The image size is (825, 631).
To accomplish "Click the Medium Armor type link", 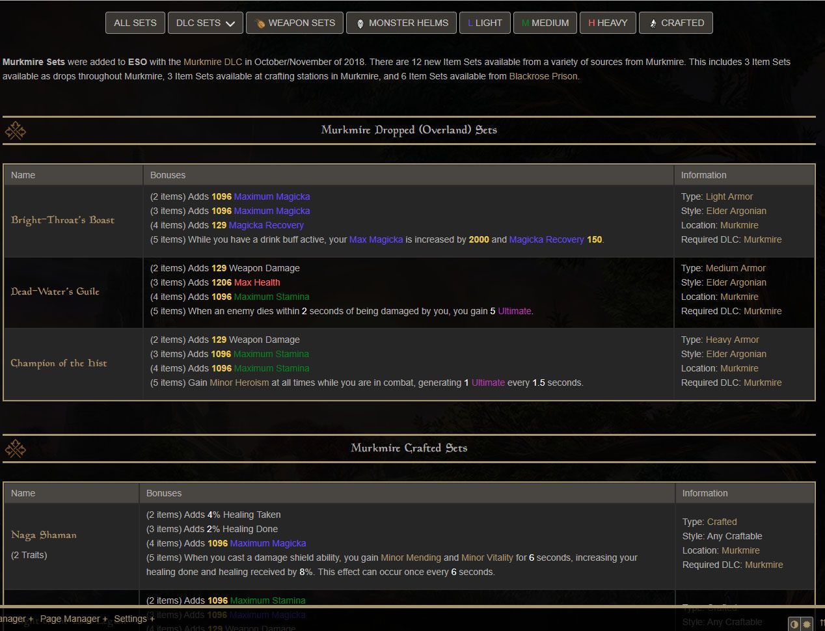I will point(736,268).
